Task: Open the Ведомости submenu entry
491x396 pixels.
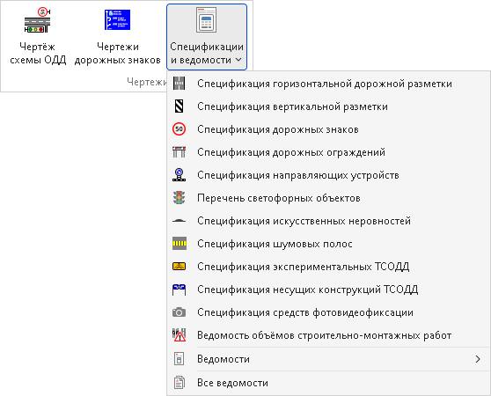Action: tap(328, 359)
